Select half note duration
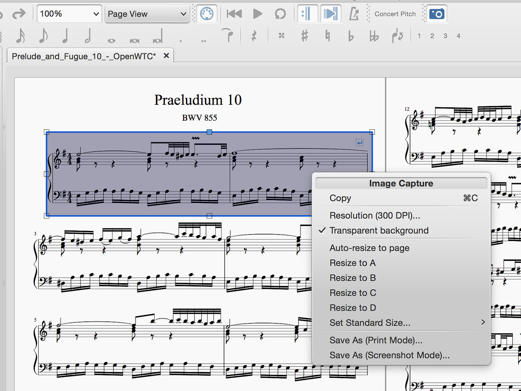 click(88, 36)
